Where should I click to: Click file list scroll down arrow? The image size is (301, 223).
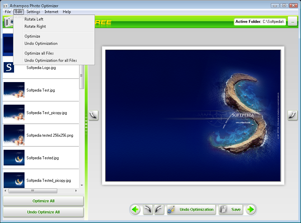(x=82, y=185)
